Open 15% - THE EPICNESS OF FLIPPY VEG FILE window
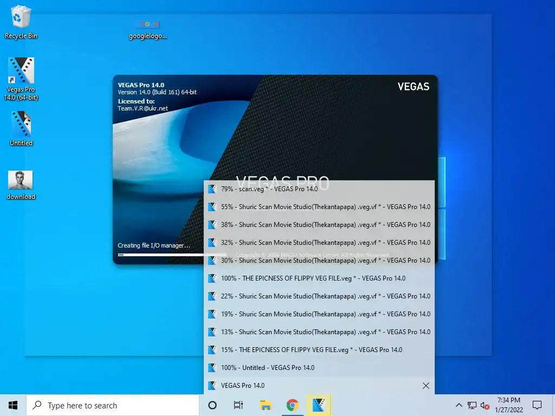This screenshot has width=555, height=416. pyautogui.click(x=319, y=350)
